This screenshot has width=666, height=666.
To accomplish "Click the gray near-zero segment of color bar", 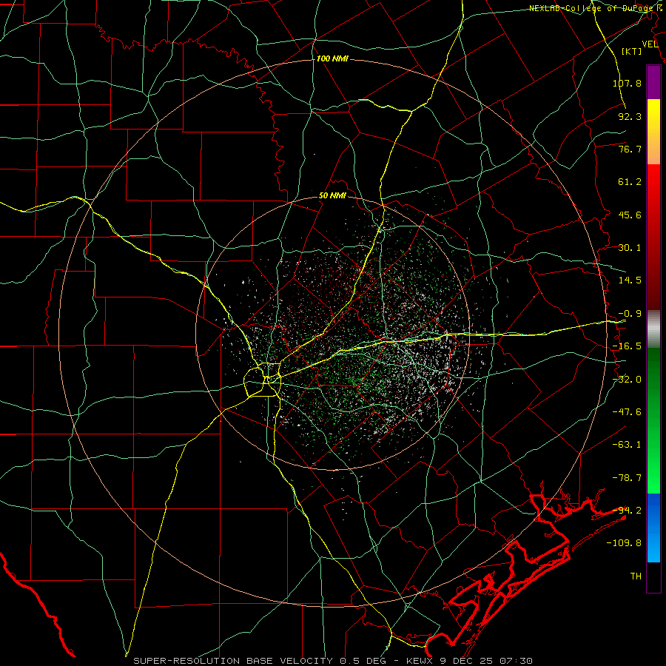I will coord(653,329).
